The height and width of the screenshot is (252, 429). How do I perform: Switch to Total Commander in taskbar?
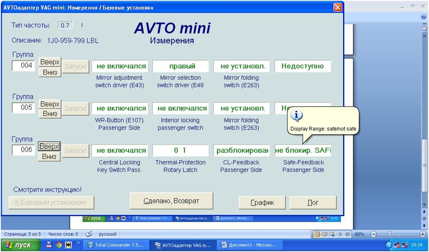pos(115,245)
